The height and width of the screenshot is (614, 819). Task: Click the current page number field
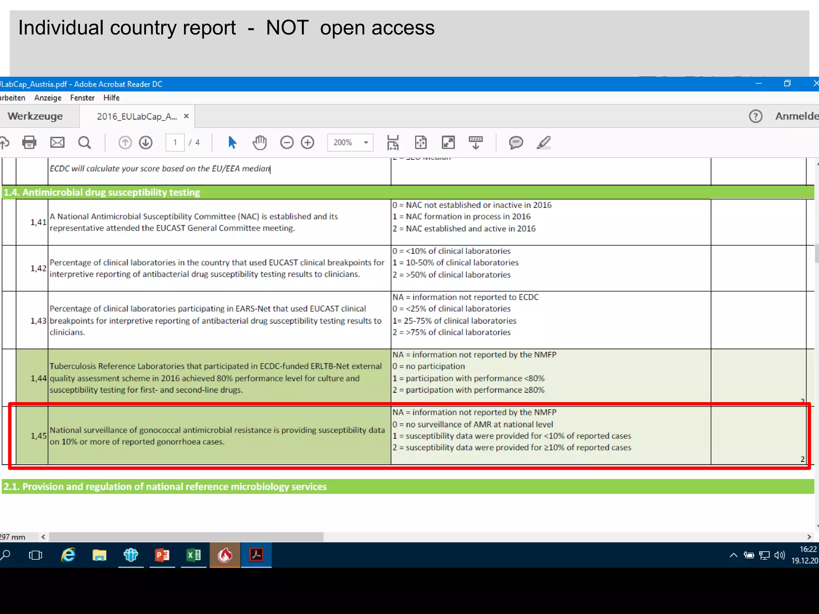175,142
